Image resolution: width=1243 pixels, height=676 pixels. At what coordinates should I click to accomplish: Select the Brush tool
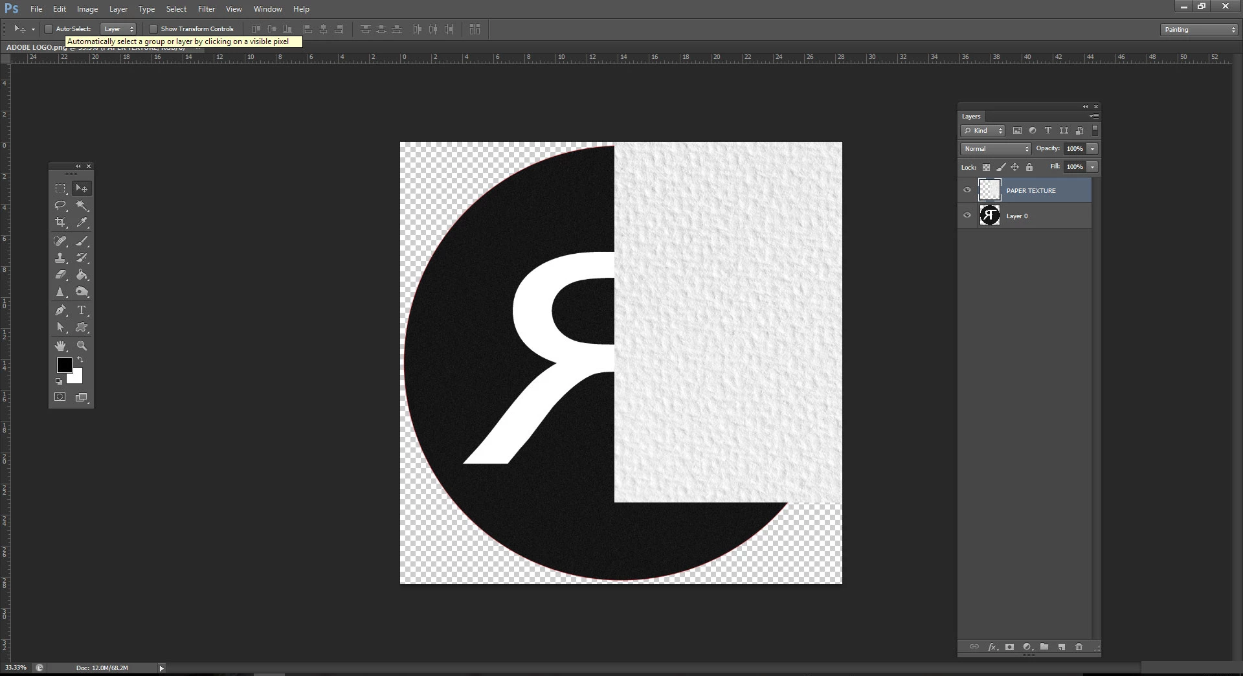tap(82, 241)
